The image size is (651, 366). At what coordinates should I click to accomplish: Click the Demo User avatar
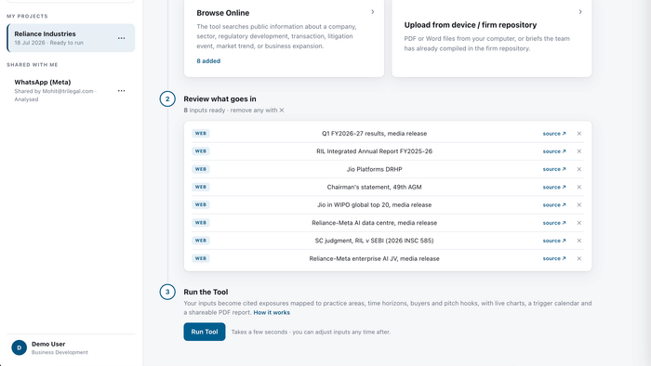20,347
